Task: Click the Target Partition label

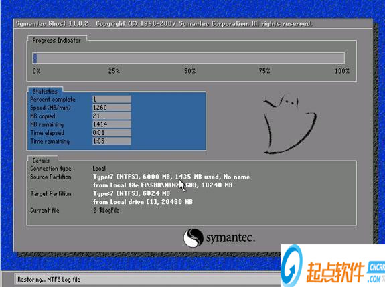Action: (51, 193)
